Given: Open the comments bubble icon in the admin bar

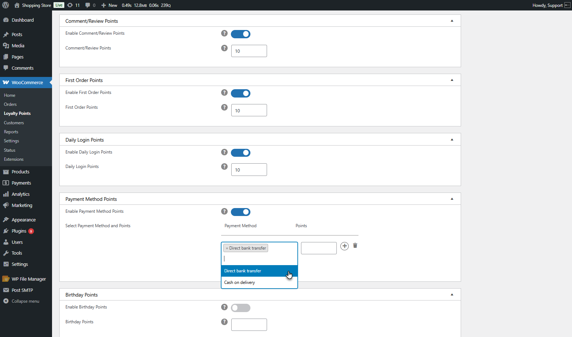Looking at the screenshot, I should click(87, 5).
